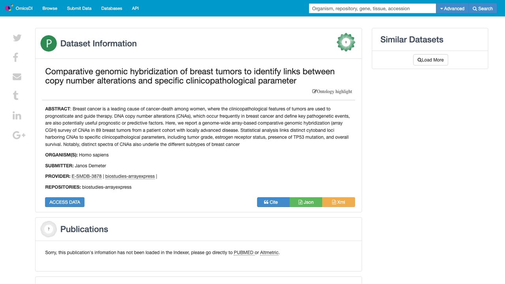Click the ACCESS DATA button
The width and height of the screenshot is (505, 284).
point(65,202)
